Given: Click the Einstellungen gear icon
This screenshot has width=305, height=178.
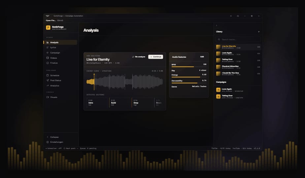Looking at the screenshot, I should click(48, 142).
